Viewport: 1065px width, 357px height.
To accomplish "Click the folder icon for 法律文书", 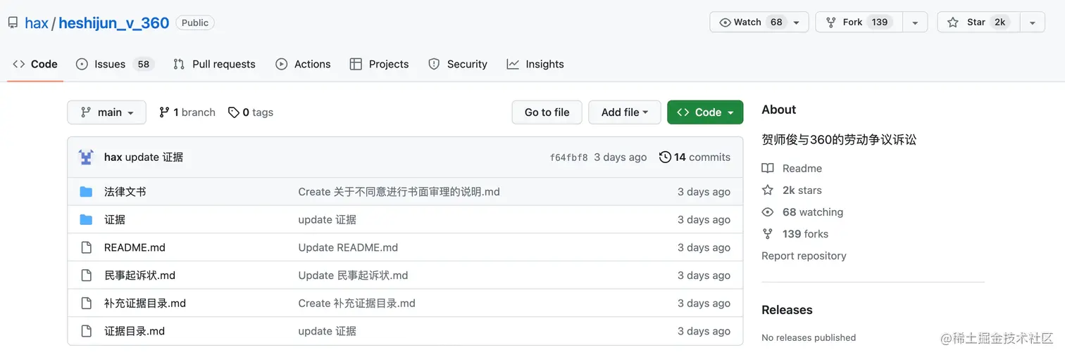I will coord(86,192).
